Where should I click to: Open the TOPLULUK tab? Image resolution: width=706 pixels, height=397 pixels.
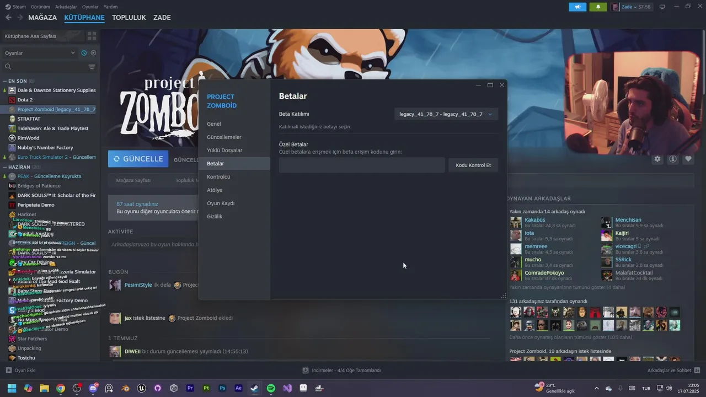[129, 18]
